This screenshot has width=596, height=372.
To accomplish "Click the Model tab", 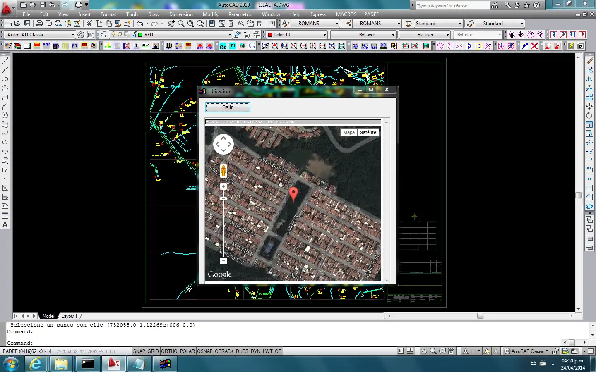I will (x=48, y=316).
